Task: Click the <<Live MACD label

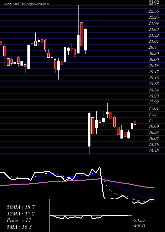Action: tap(139, 223)
